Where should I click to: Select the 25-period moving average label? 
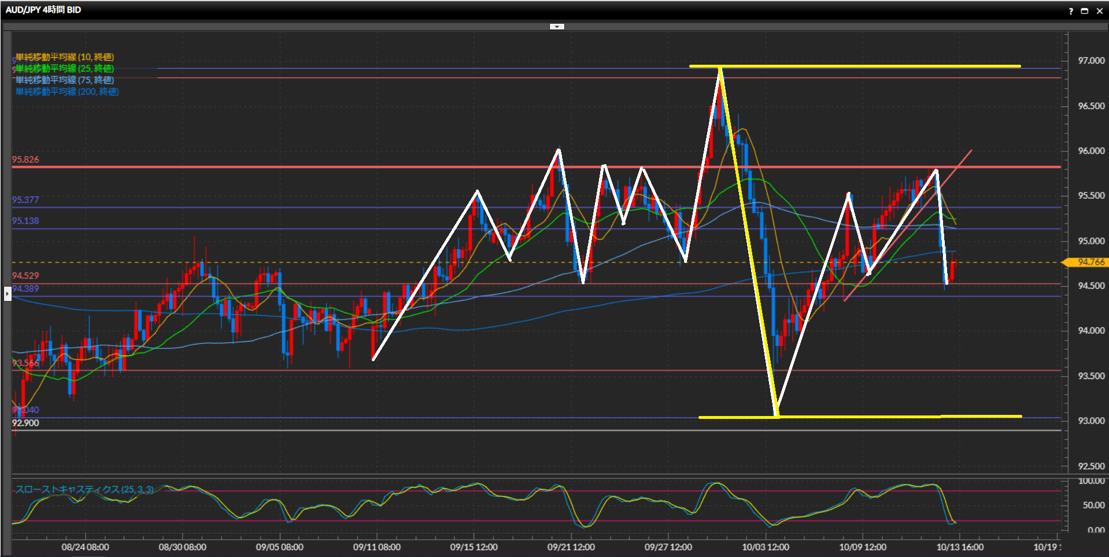64,68
